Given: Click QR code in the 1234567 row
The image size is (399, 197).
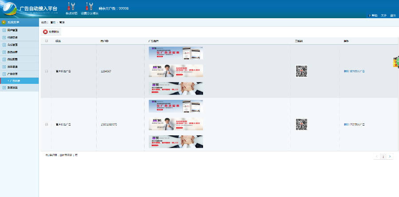Looking at the screenshot, I should click(x=301, y=71).
